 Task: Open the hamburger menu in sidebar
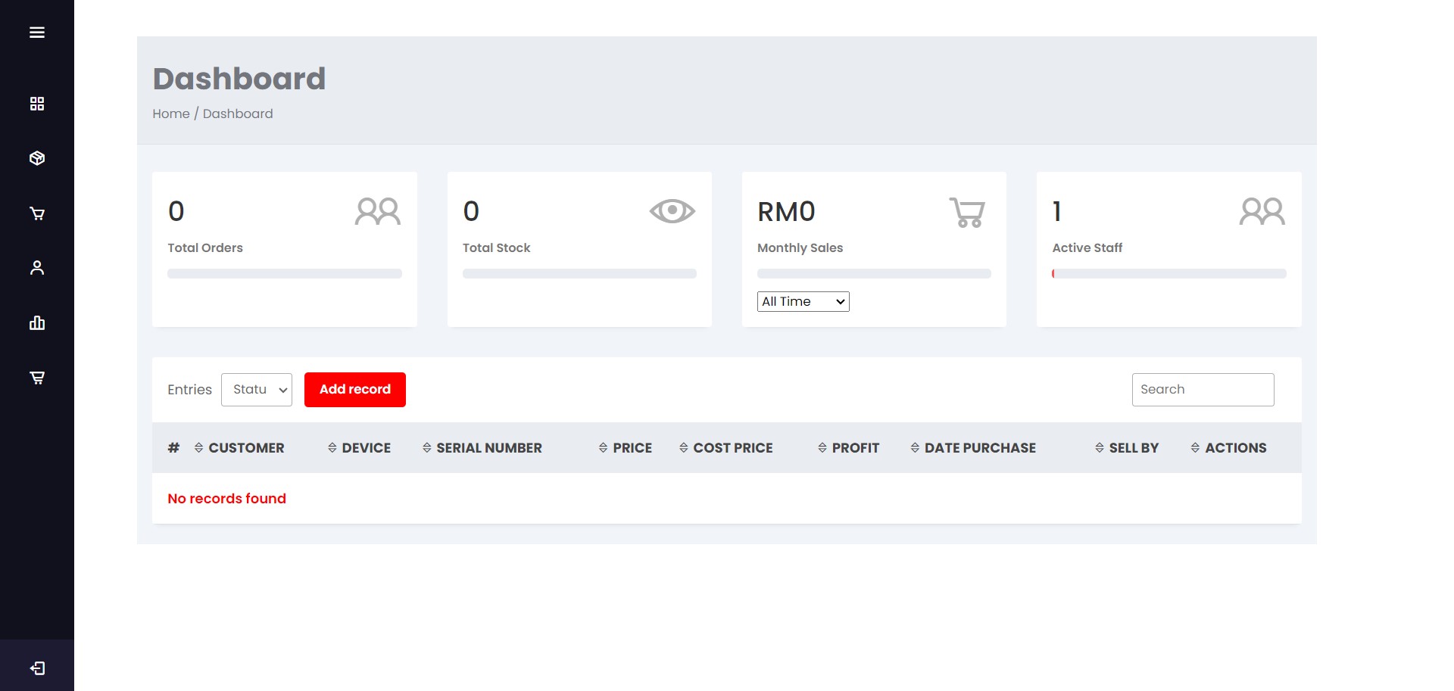(36, 33)
